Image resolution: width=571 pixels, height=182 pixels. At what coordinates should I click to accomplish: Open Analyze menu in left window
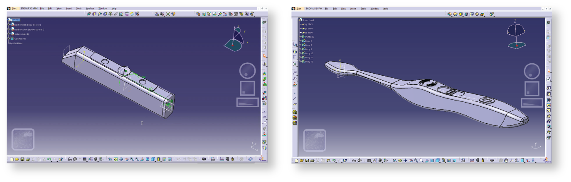(x=90, y=8)
